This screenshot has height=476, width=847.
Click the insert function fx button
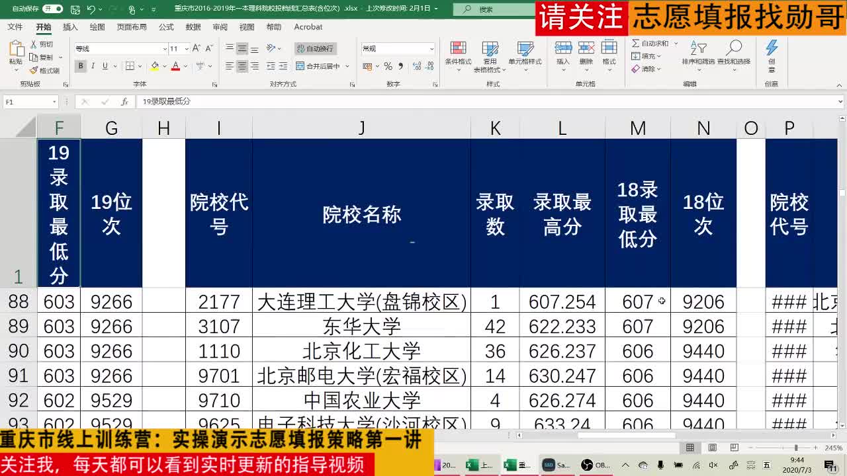coord(124,102)
